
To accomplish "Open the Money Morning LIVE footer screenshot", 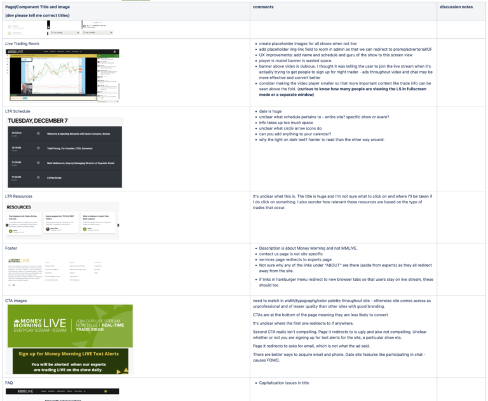I will pos(61,273).
